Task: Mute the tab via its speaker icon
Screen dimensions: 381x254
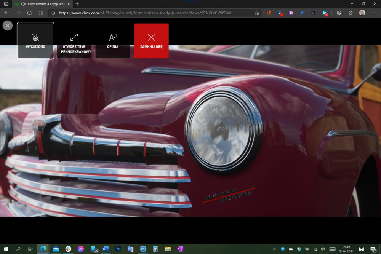Action: click(23, 4)
